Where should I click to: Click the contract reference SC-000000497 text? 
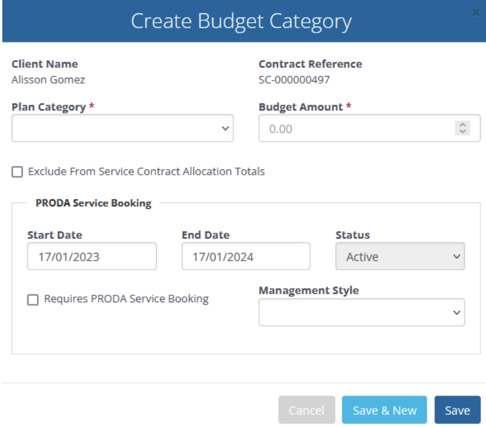click(294, 80)
